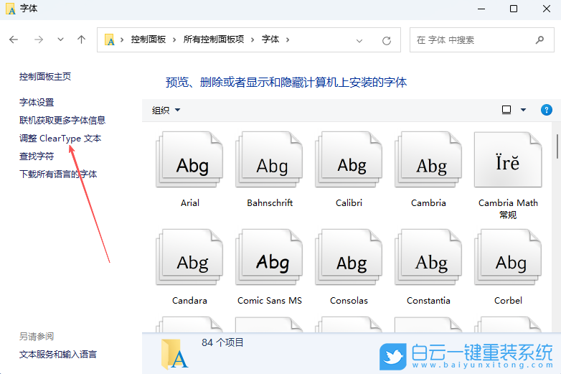
Task: Click the Consolas name label
Action: 349,301
